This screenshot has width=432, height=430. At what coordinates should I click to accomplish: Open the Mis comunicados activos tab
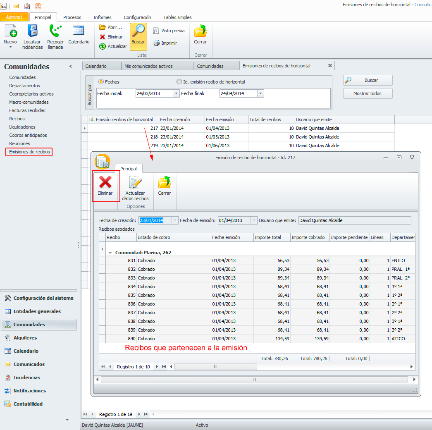pyautogui.click(x=148, y=66)
